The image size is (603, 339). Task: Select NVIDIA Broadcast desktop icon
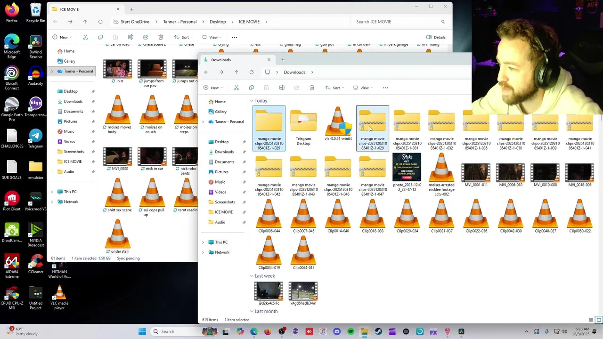click(x=36, y=235)
